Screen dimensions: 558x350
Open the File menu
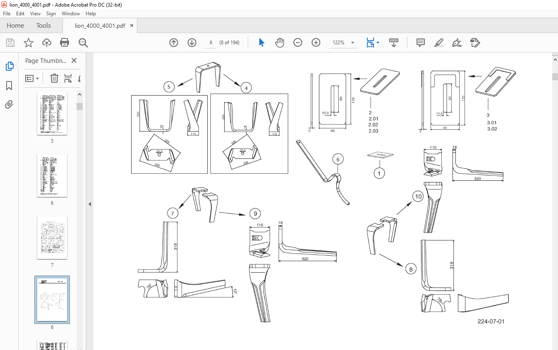7,14
